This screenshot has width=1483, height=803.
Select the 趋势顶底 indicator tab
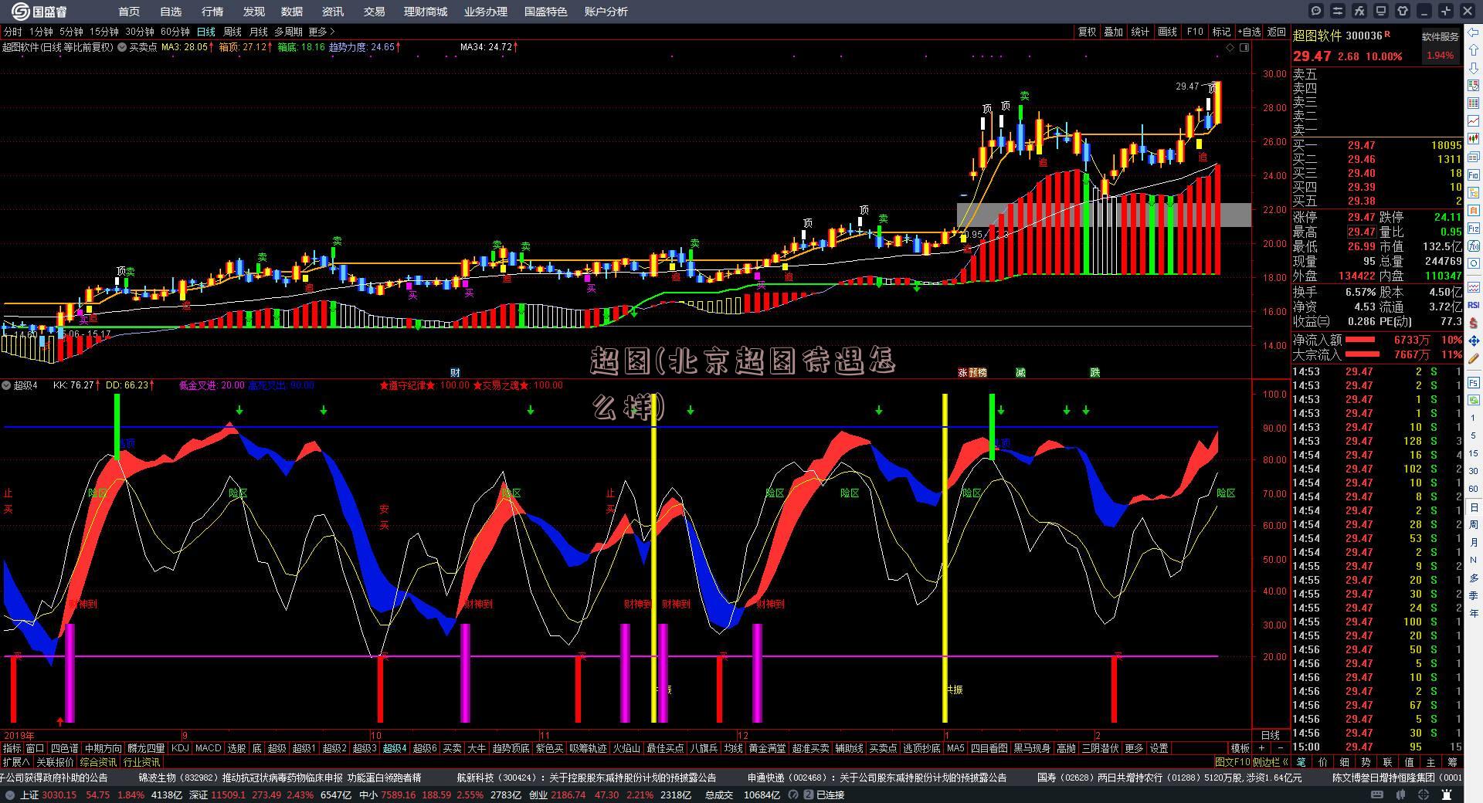pos(511,748)
